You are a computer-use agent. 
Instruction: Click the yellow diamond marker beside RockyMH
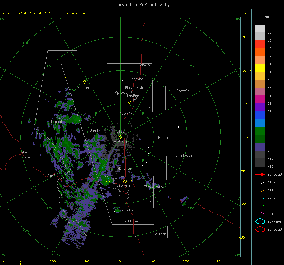tap(84, 82)
